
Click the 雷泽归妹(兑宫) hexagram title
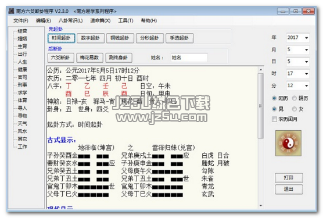click(x=173, y=148)
